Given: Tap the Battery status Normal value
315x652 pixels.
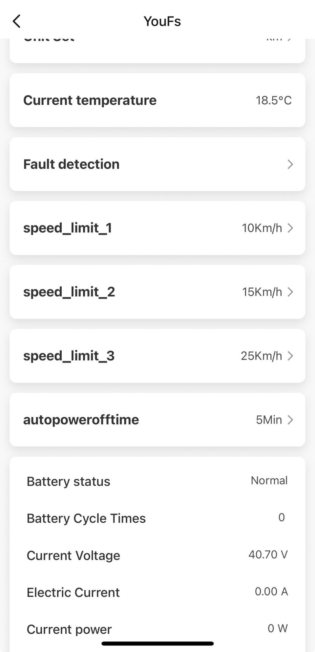Looking at the screenshot, I should [269, 481].
